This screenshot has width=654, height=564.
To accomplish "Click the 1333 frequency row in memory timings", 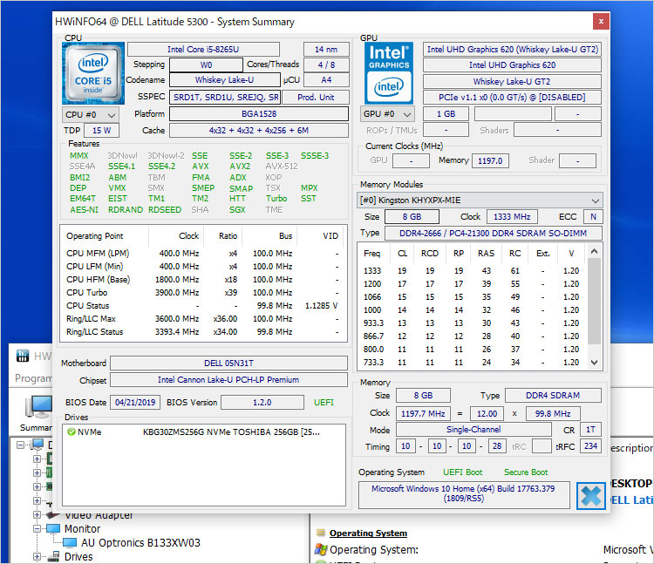I will (471, 270).
